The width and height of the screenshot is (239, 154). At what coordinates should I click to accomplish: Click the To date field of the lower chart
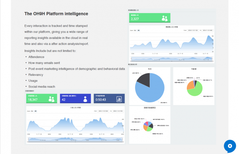pyautogui.click(x=118, y=111)
